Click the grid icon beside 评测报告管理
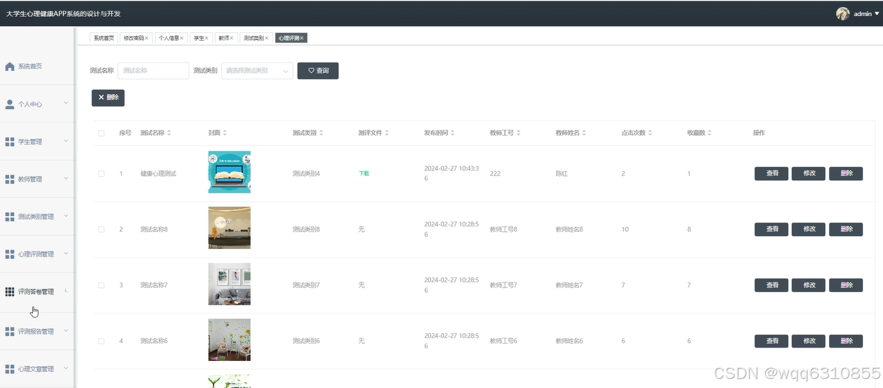The image size is (883, 388). point(10,331)
